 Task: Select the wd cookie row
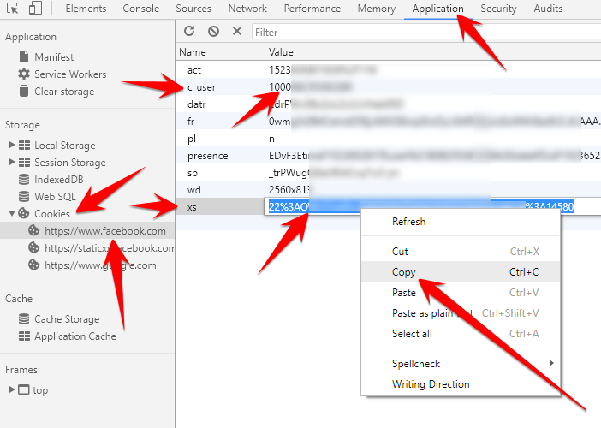389,190
